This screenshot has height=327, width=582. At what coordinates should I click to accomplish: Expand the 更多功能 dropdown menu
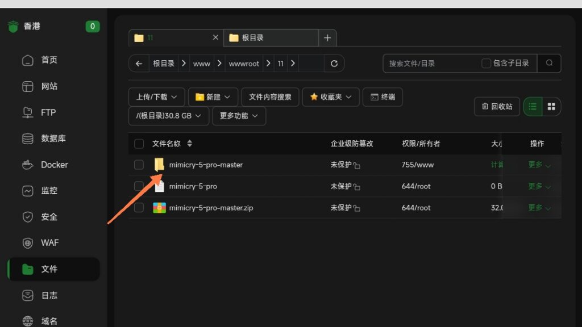[239, 116]
